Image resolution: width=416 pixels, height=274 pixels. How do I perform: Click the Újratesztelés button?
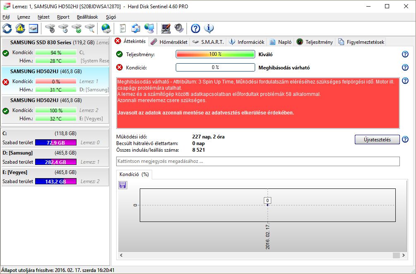pyautogui.click(x=377, y=140)
